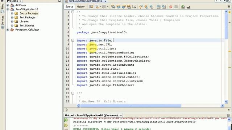Screen dimensions: 232x130
Task: Expand AK-Player project node
Action: (x=8, y=5)
